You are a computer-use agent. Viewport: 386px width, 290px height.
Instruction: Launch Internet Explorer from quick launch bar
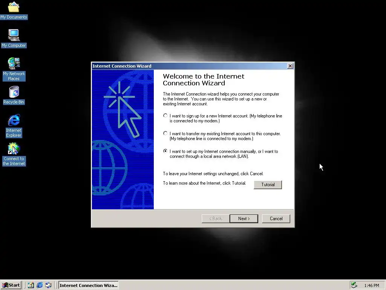tap(40, 285)
